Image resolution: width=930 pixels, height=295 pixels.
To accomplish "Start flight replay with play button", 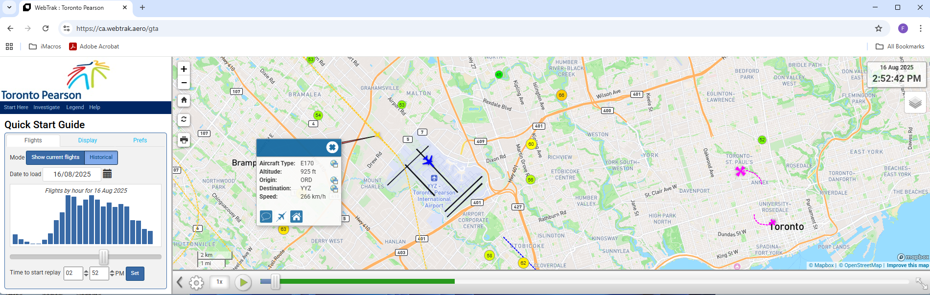I will point(243,282).
